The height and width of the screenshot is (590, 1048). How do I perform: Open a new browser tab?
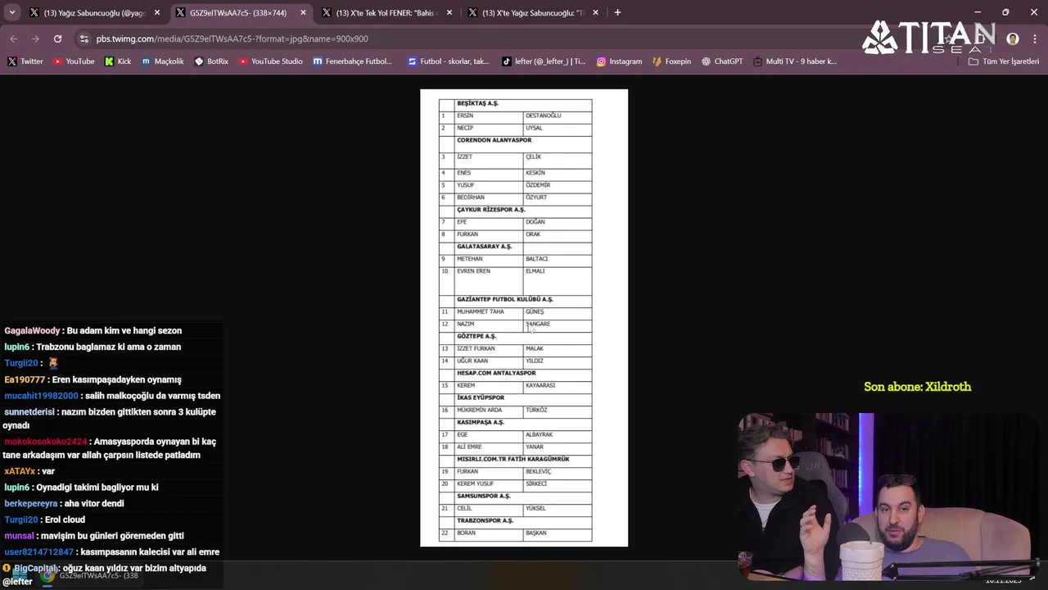coord(617,12)
